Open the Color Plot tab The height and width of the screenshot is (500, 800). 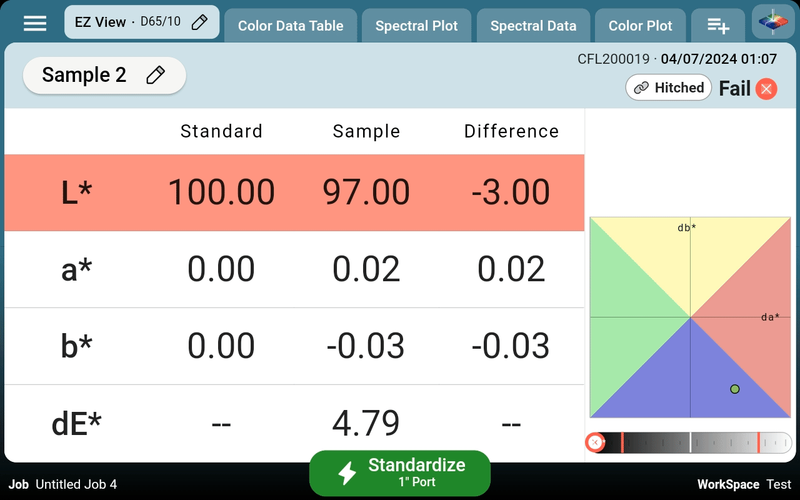[x=641, y=26]
